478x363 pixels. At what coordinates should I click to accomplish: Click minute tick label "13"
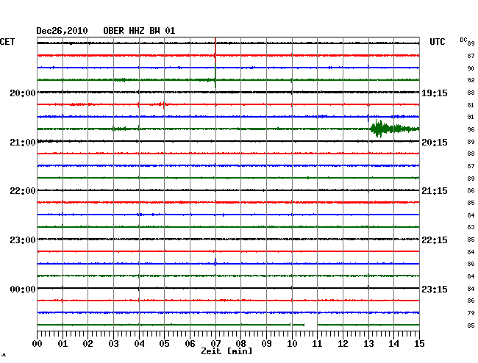[368, 344]
